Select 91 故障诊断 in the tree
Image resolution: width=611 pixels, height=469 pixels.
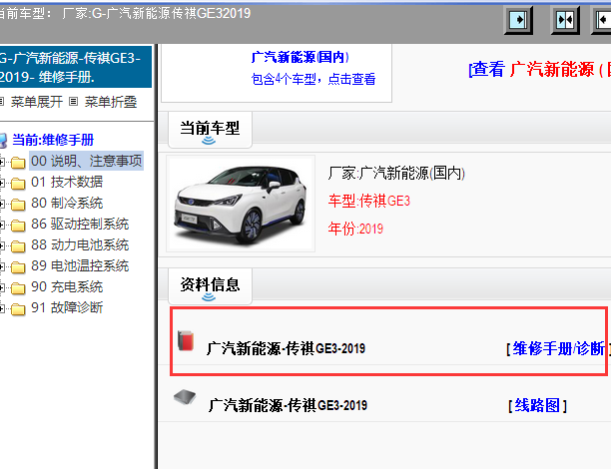tap(67, 307)
